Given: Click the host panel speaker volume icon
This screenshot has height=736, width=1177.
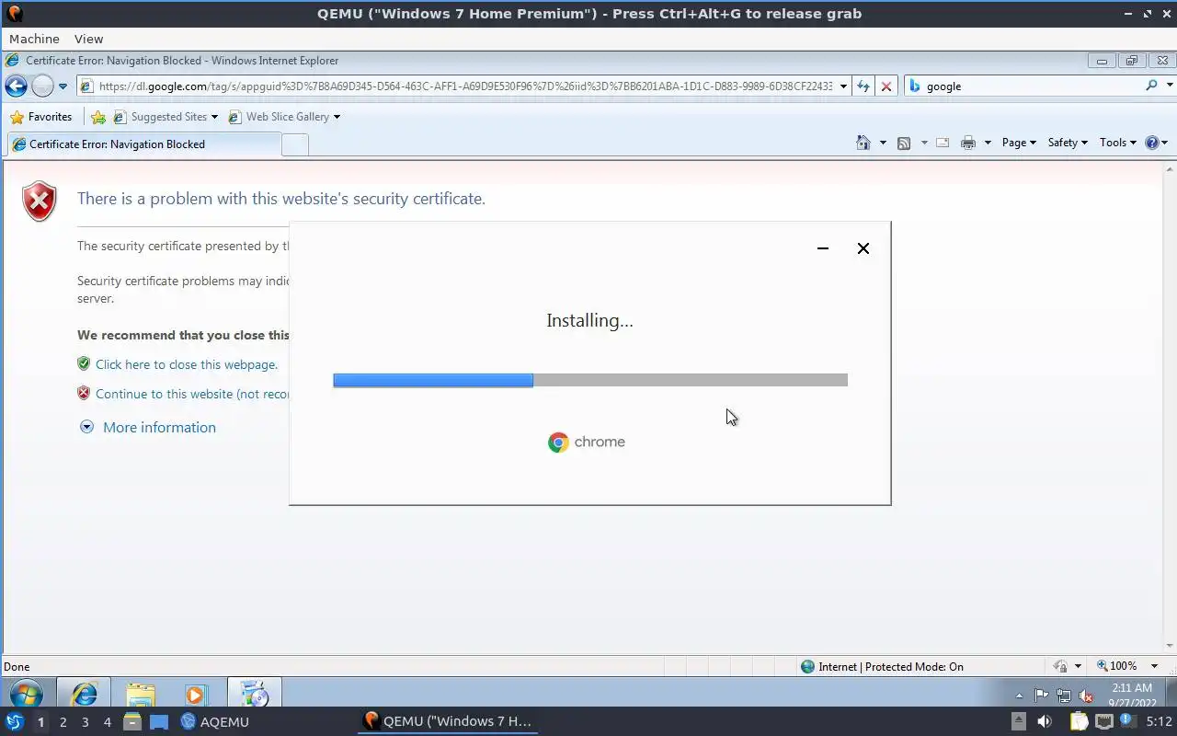Looking at the screenshot, I should pos(1044,722).
